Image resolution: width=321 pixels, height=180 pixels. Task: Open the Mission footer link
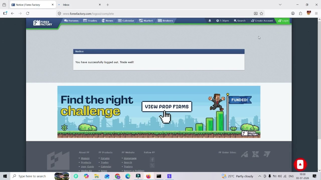click(x=85, y=158)
